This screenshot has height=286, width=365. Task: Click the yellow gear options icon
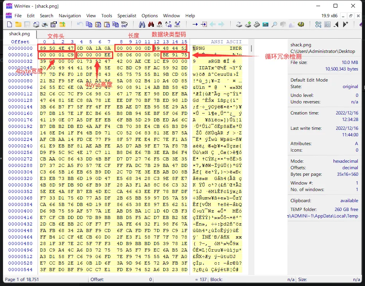[x=301, y=25]
